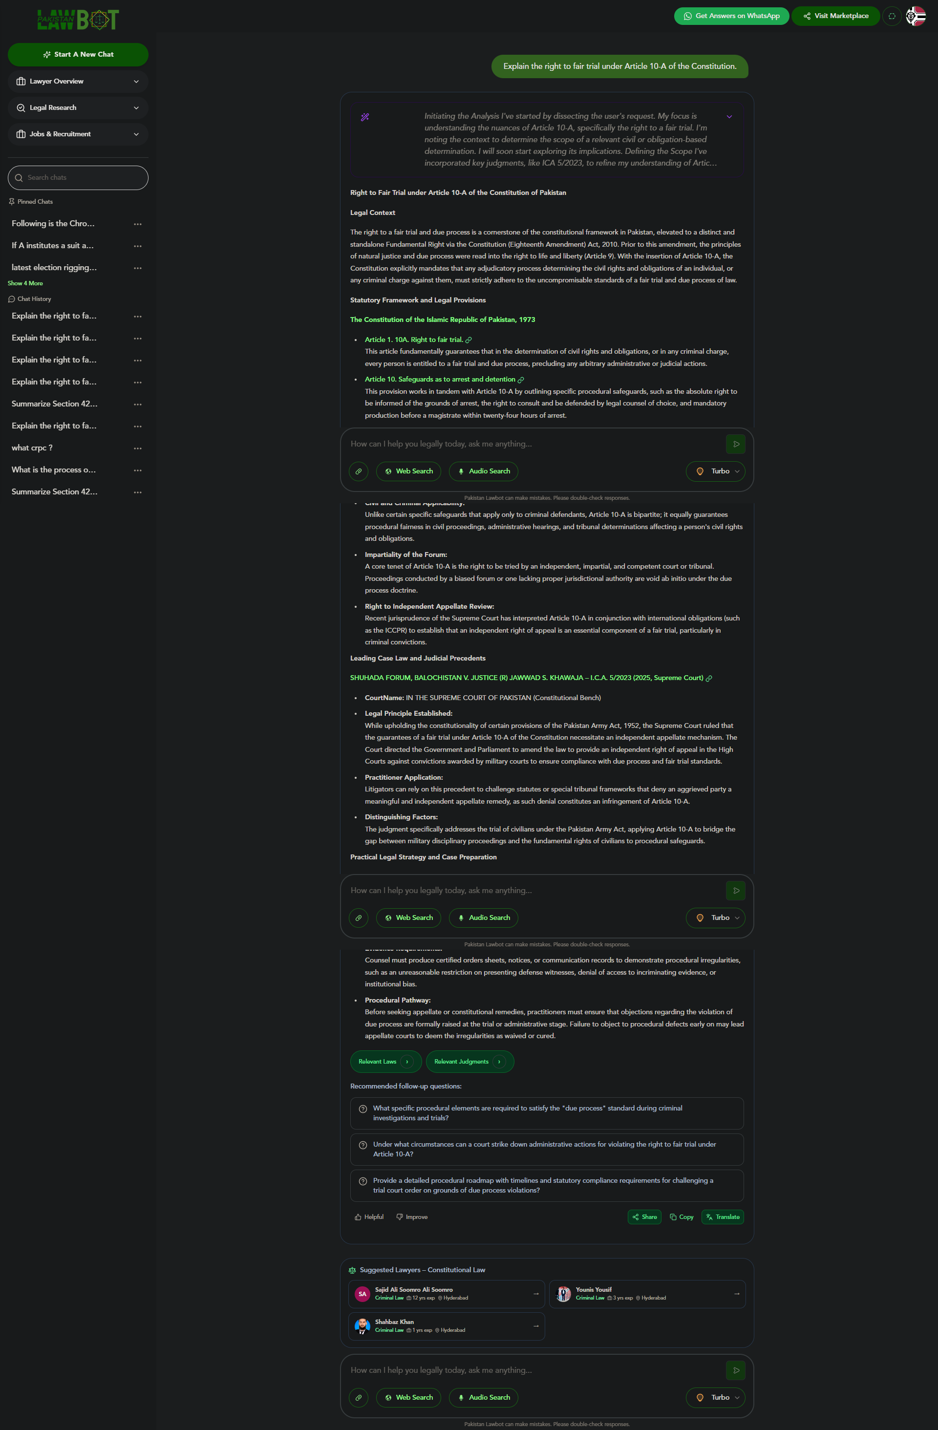This screenshot has width=938, height=1430.
Task: Open three-dot menu for 'what crpc ?' chat
Action: pos(138,448)
